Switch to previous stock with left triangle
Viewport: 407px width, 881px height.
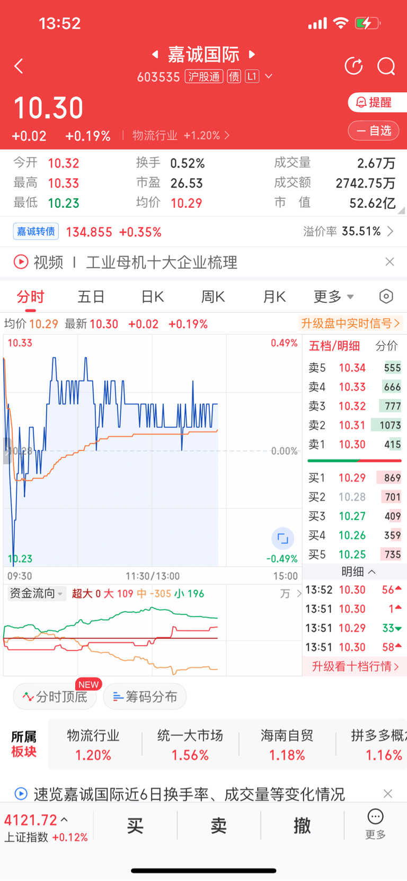(x=155, y=54)
